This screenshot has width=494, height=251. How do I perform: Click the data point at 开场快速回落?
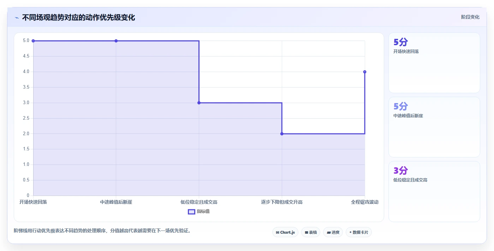[33, 41]
